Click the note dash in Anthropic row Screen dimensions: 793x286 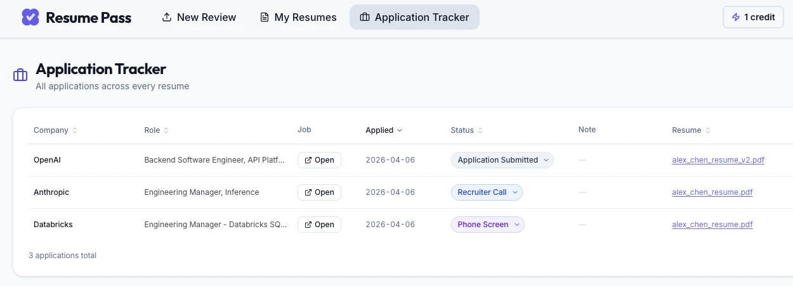(582, 192)
